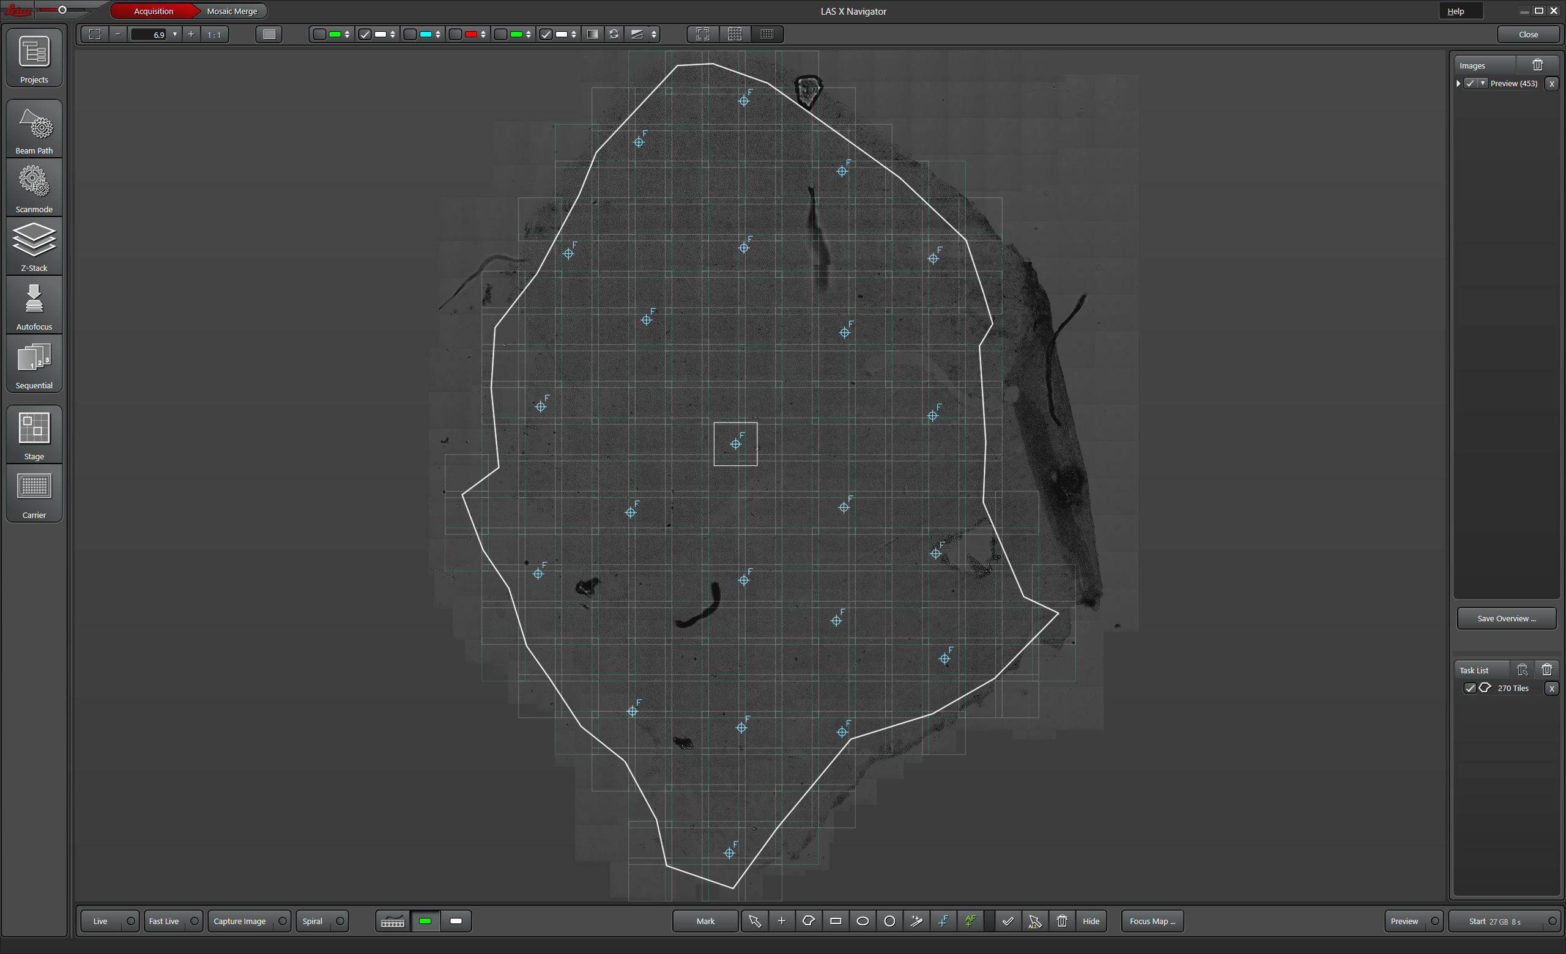
Task: Add a focus point with F+ tool
Action: point(944,921)
